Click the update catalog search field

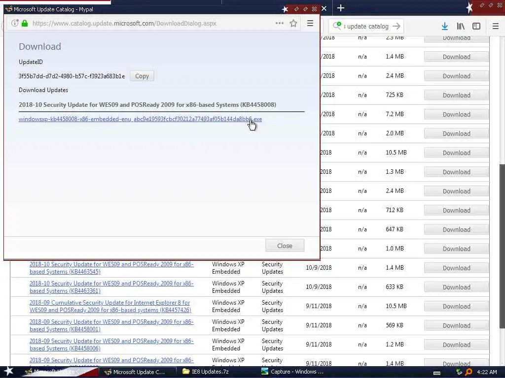367,27
